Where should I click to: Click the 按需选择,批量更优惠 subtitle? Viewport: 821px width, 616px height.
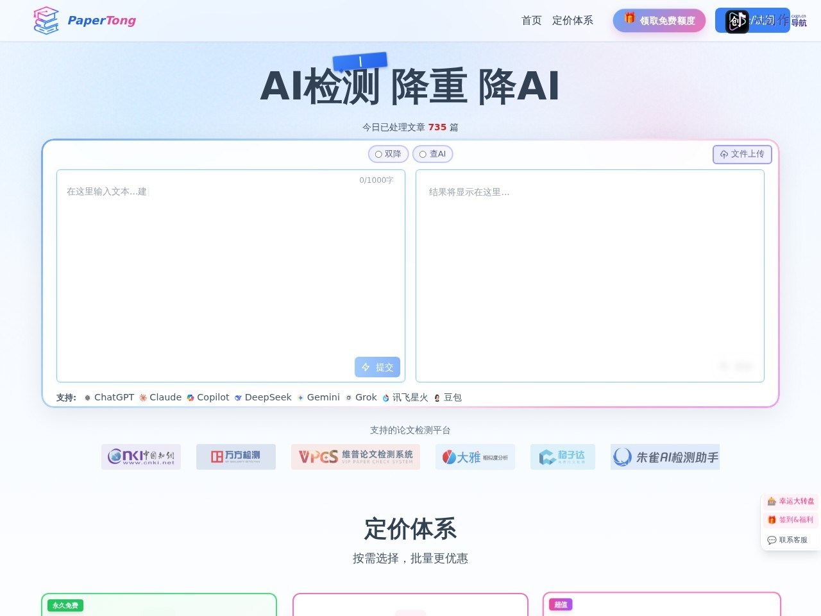coord(410,558)
